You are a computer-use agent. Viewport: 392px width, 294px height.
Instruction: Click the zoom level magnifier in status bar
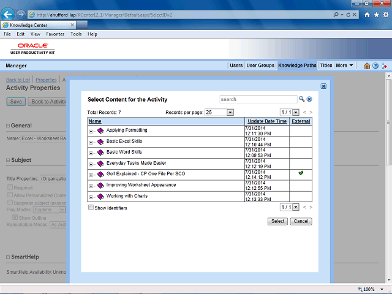tap(360, 289)
